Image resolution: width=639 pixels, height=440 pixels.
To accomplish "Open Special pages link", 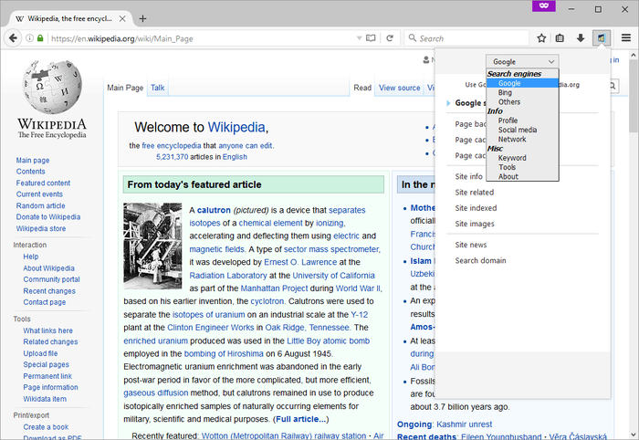I will (46, 364).
